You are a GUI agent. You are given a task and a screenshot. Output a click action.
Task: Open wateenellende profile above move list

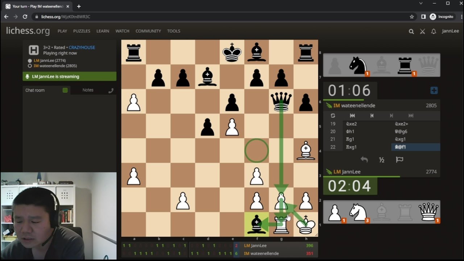click(x=354, y=105)
